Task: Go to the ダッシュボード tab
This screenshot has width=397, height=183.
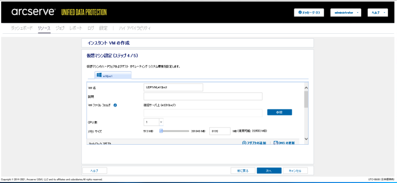Action: pos(22,28)
